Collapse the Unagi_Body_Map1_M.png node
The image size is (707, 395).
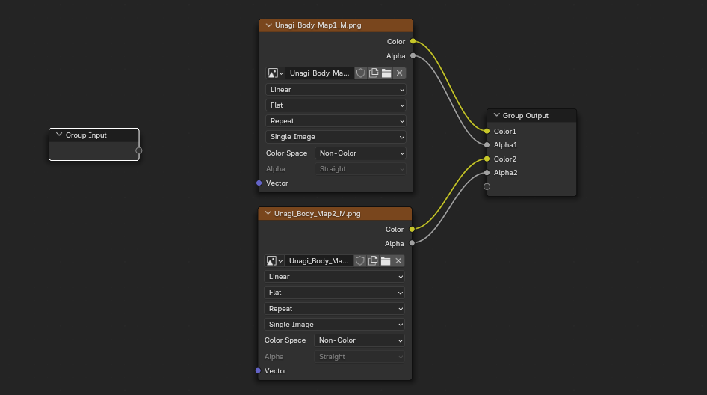(x=268, y=25)
